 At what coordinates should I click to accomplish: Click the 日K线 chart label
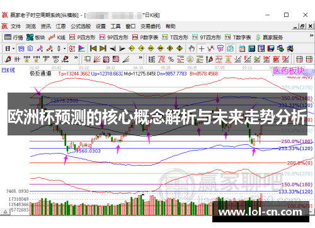pos(8,70)
